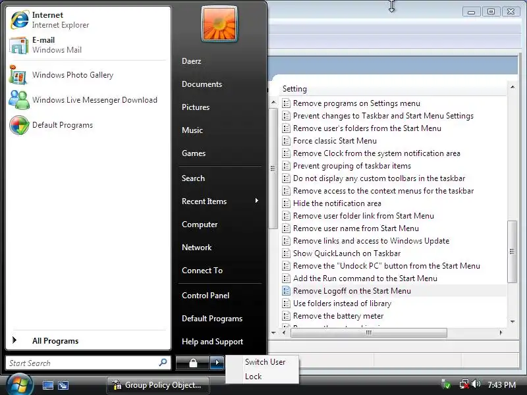527x395 pixels.
Task: Expand Recent Items submenu arrow
Action: (256, 201)
